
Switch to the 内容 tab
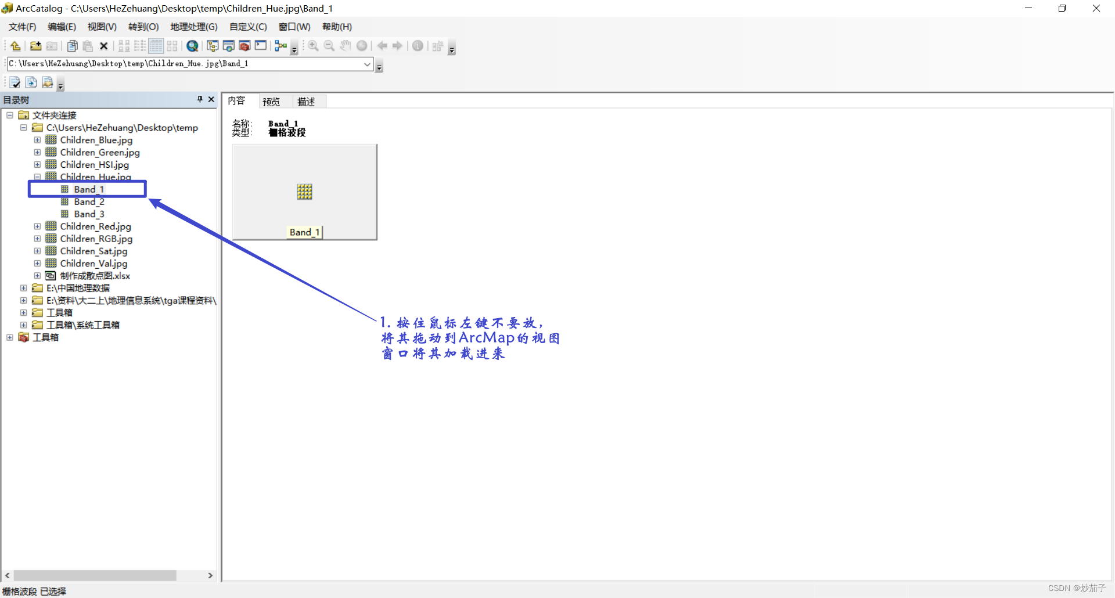(x=236, y=101)
